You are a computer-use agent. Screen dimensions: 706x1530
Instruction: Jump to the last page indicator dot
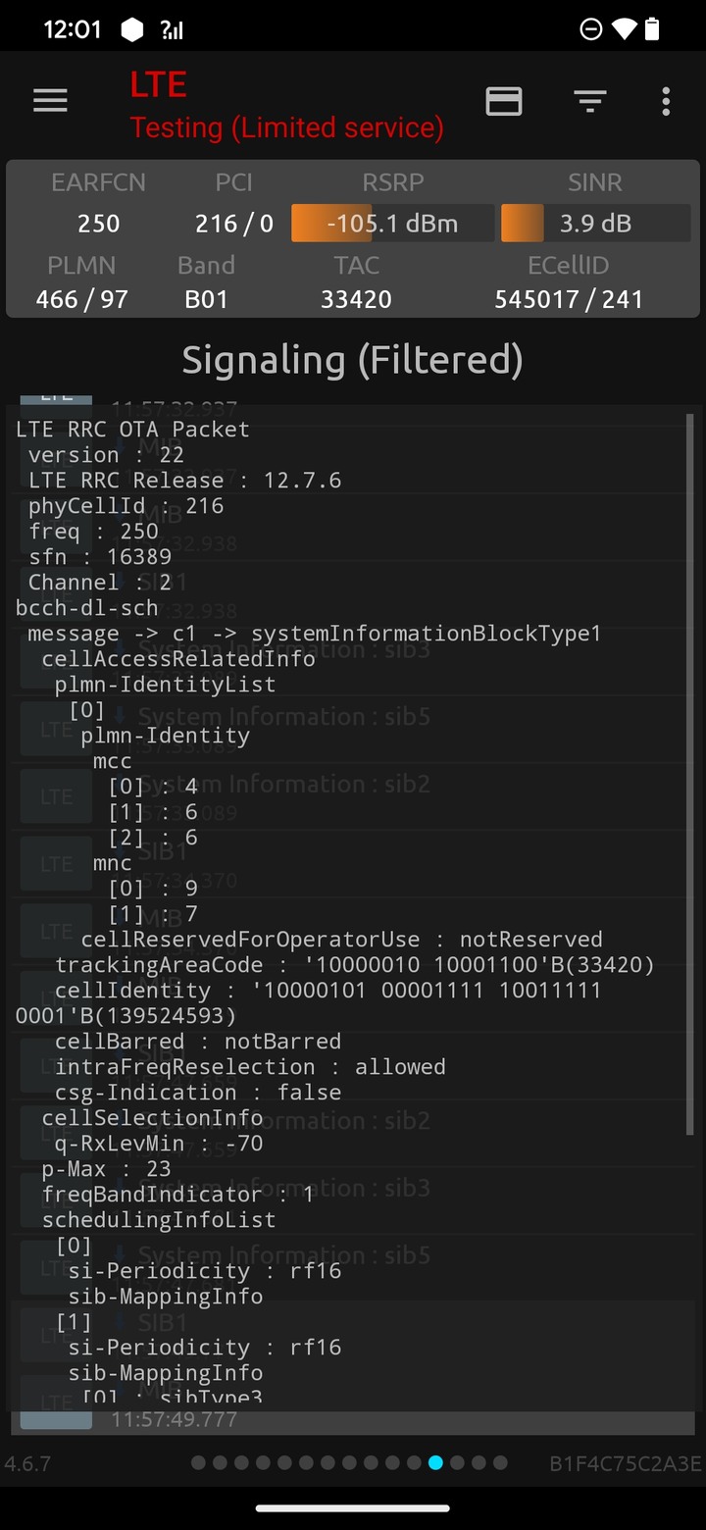coord(500,1462)
